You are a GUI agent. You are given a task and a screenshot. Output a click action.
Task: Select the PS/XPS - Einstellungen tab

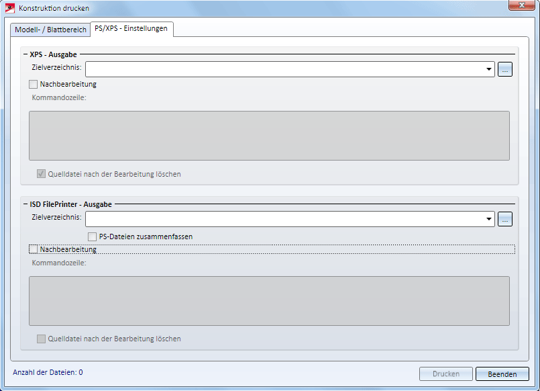tap(132, 29)
